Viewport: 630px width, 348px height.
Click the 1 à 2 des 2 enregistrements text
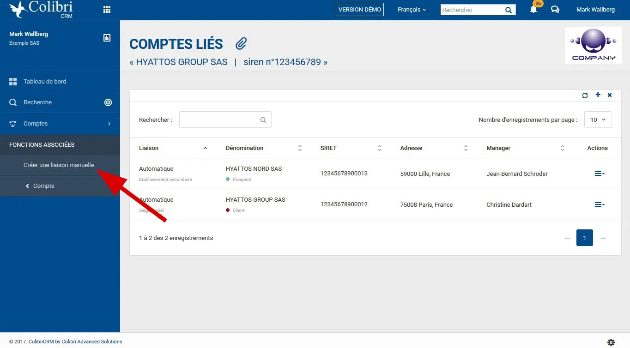(x=176, y=238)
